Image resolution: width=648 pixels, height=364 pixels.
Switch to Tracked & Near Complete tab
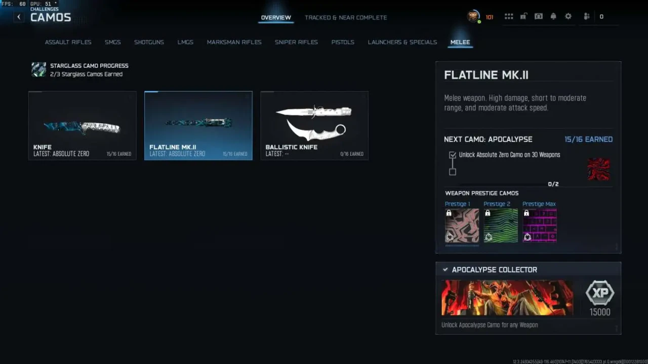[x=346, y=18]
